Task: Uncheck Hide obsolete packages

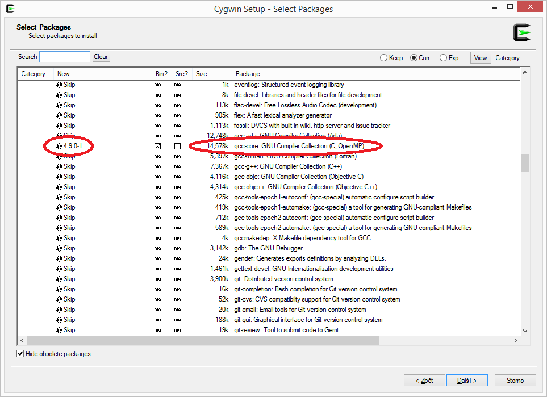Action: coord(21,354)
